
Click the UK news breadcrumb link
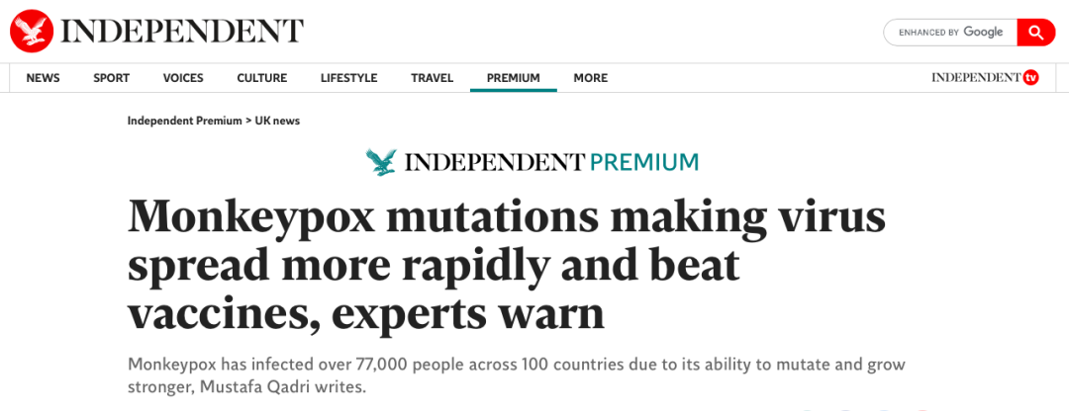277,122
